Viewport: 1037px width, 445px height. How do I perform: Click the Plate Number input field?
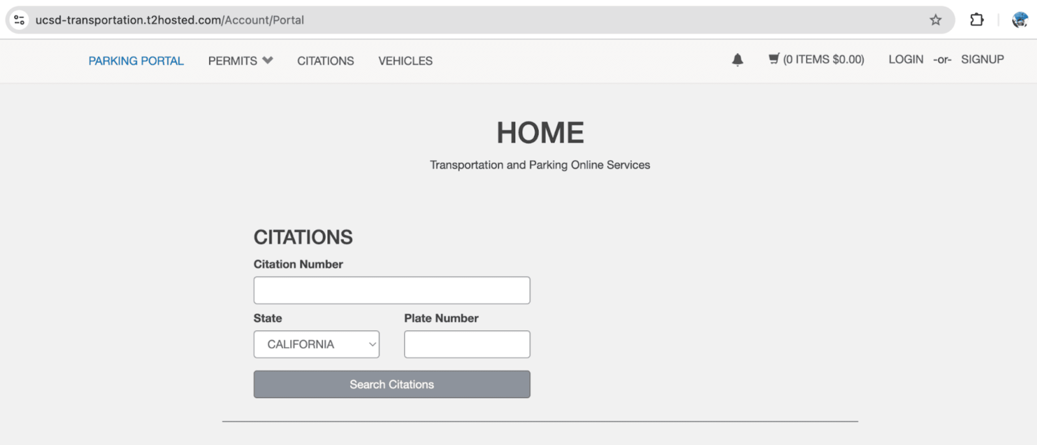(x=467, y=344)
